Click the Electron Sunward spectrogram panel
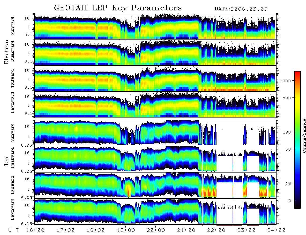Viewport: 306px width, 235px height. pyautogui.click(x=155, y=26)
